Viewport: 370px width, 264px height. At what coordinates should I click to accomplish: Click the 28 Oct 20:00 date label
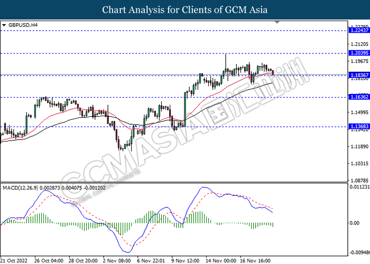(83, 261)
